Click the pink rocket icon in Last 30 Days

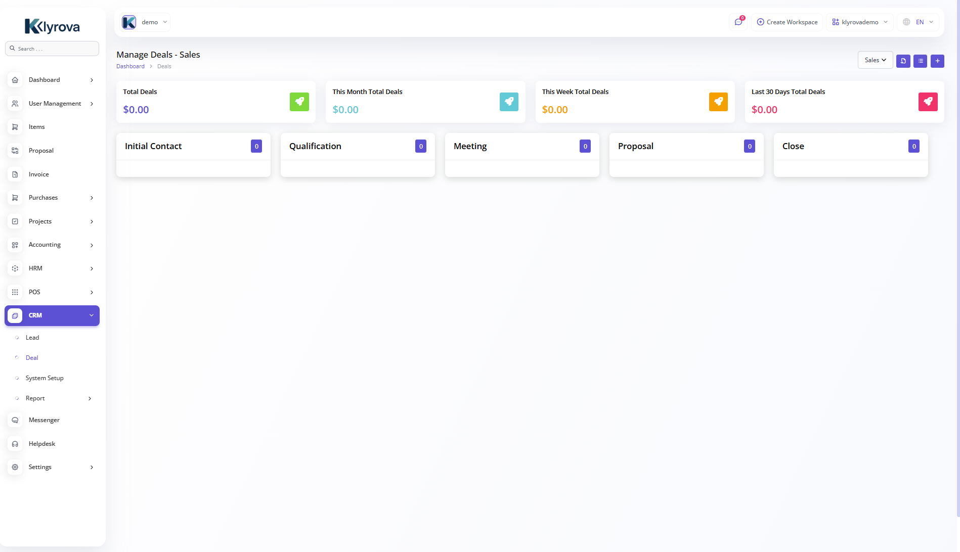928,102
